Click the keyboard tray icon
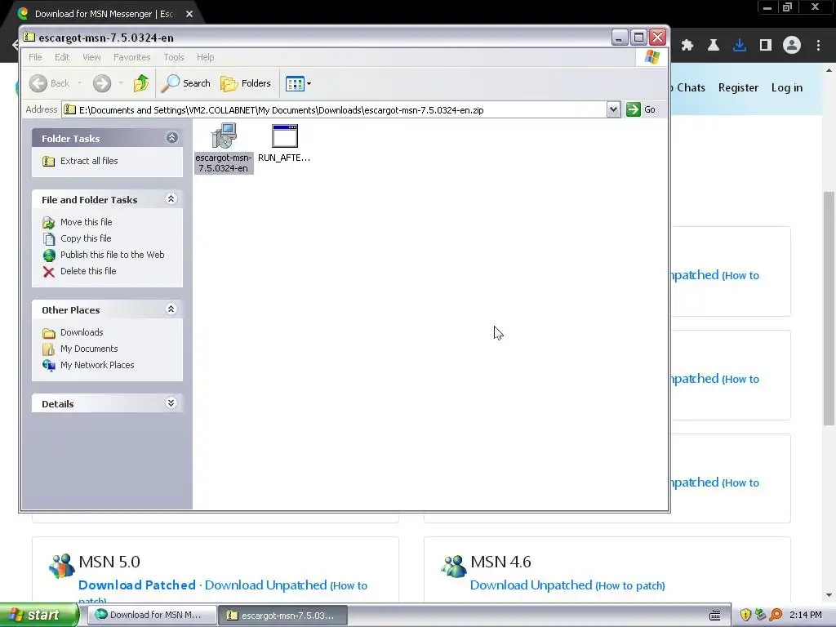Image resolution: width=836 pixels, height=627 pixels. (x=715, y=616)
